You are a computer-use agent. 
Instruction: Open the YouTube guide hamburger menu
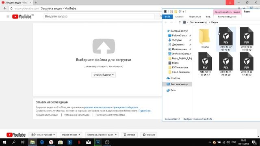(x=8, y=16)
